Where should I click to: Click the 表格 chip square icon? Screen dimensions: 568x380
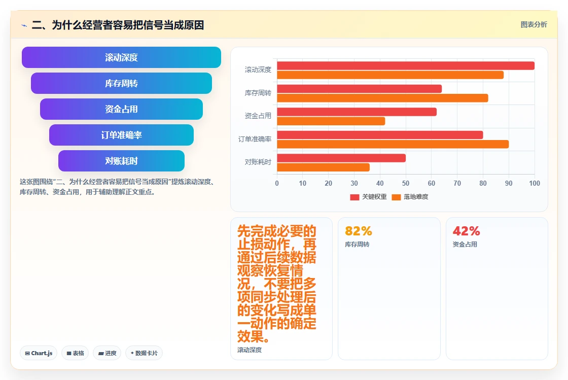point(69,353)
